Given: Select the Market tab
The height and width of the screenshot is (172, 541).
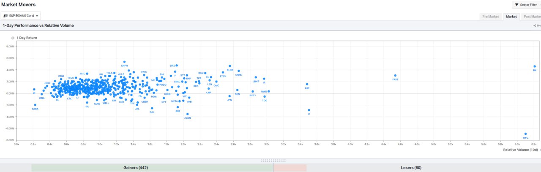Looking at the screenshot, I should (x=511, y=16).
